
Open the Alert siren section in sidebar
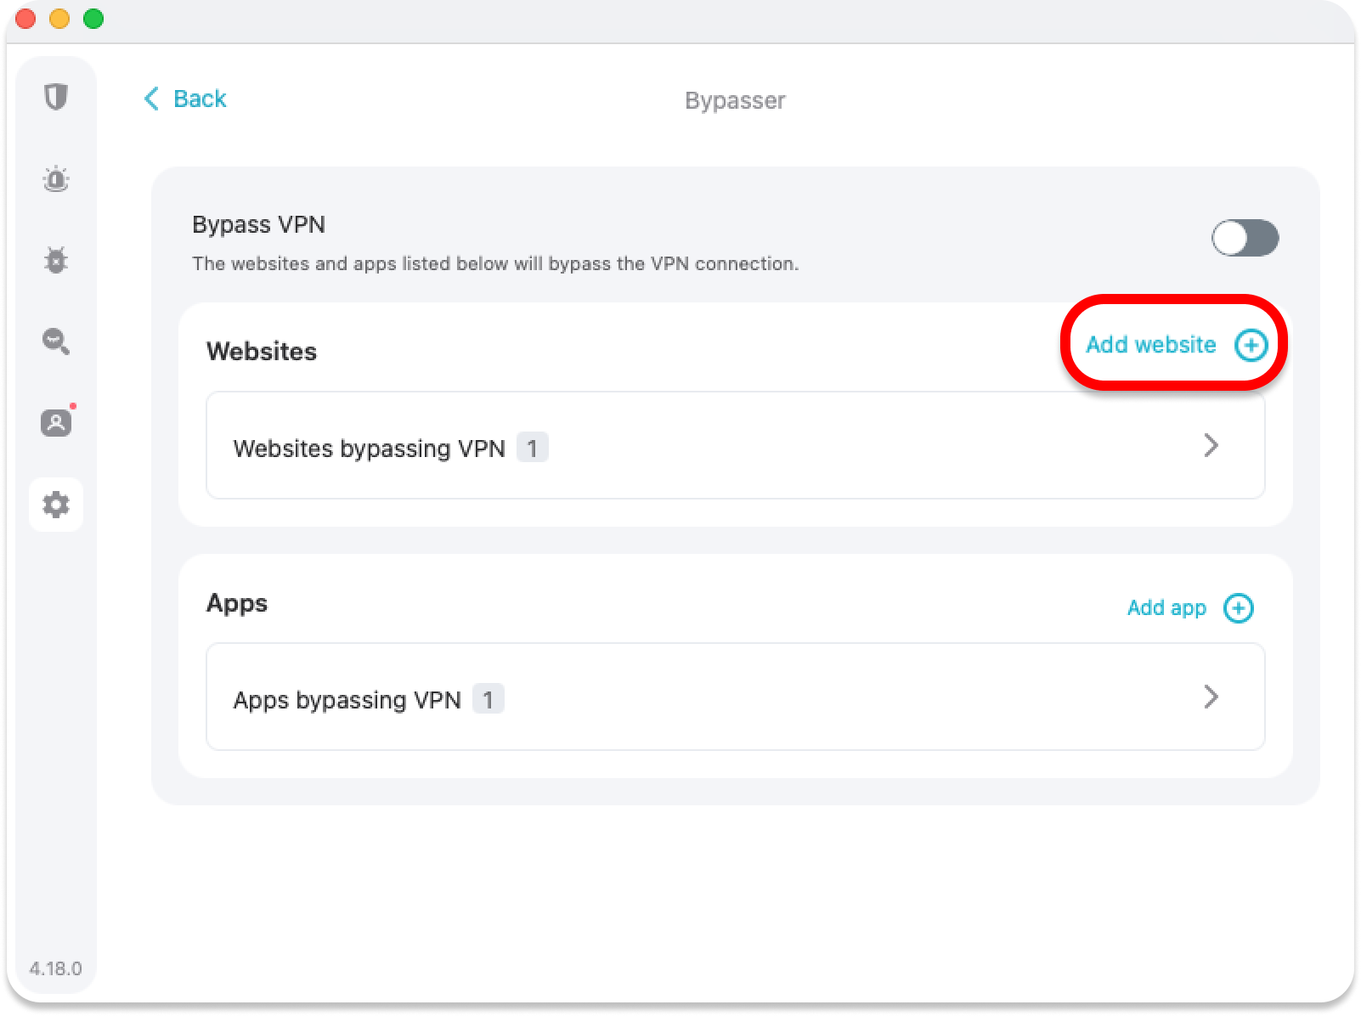[56, 179]
